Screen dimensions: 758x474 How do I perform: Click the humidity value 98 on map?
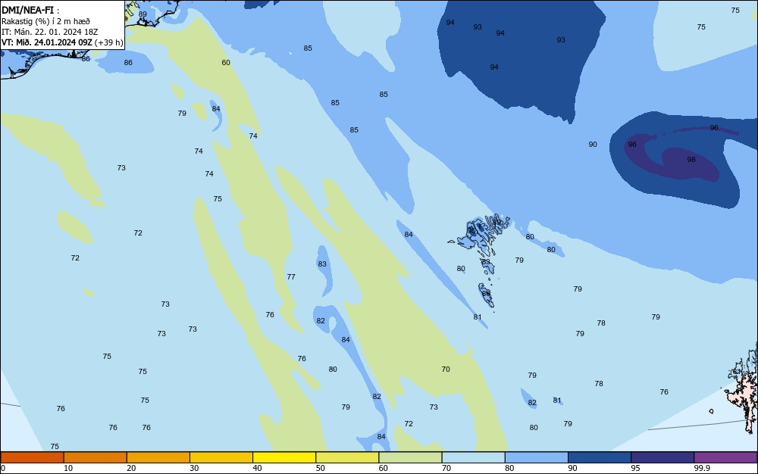691,159
